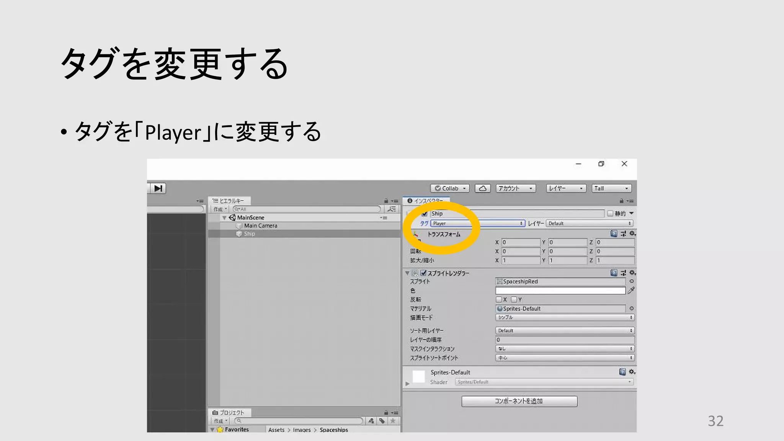Click the Ship cube icon
This screenshot has width=784, height=441.
(239, 234)
